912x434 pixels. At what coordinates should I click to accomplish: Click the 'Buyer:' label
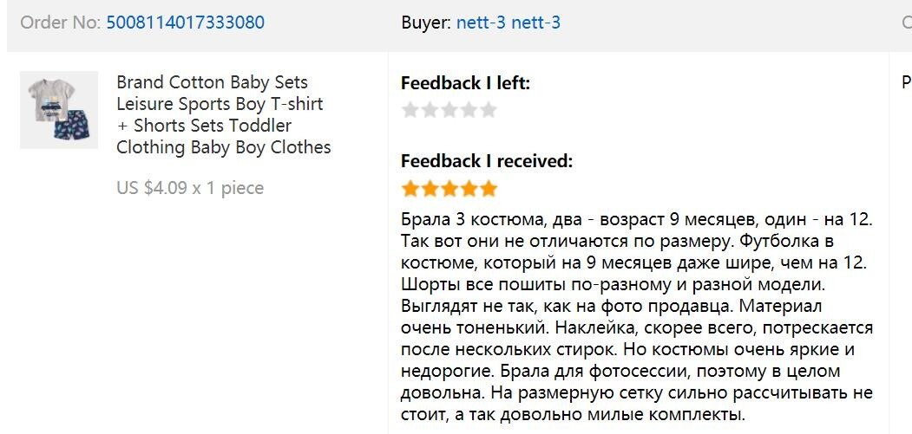pos(425,23)
